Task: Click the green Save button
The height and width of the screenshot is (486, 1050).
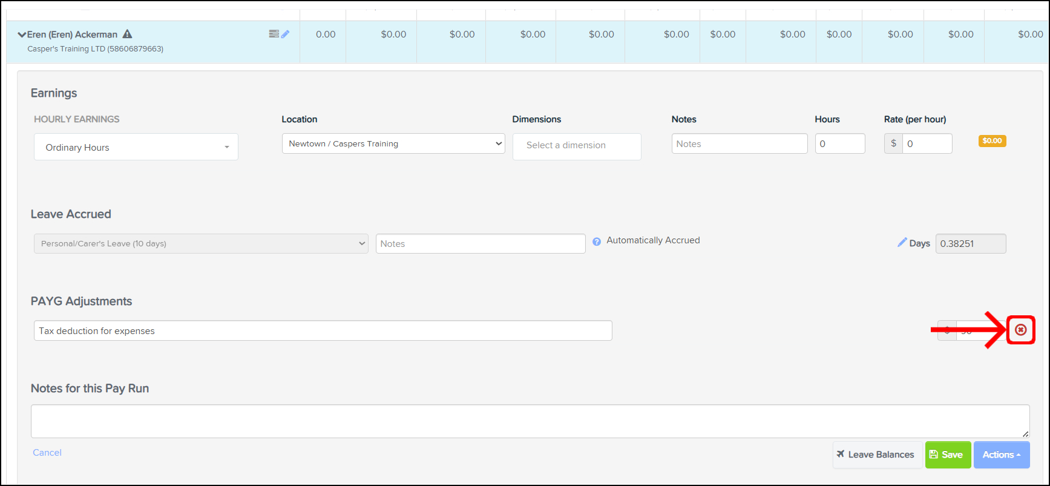Action: coord(947,455)
